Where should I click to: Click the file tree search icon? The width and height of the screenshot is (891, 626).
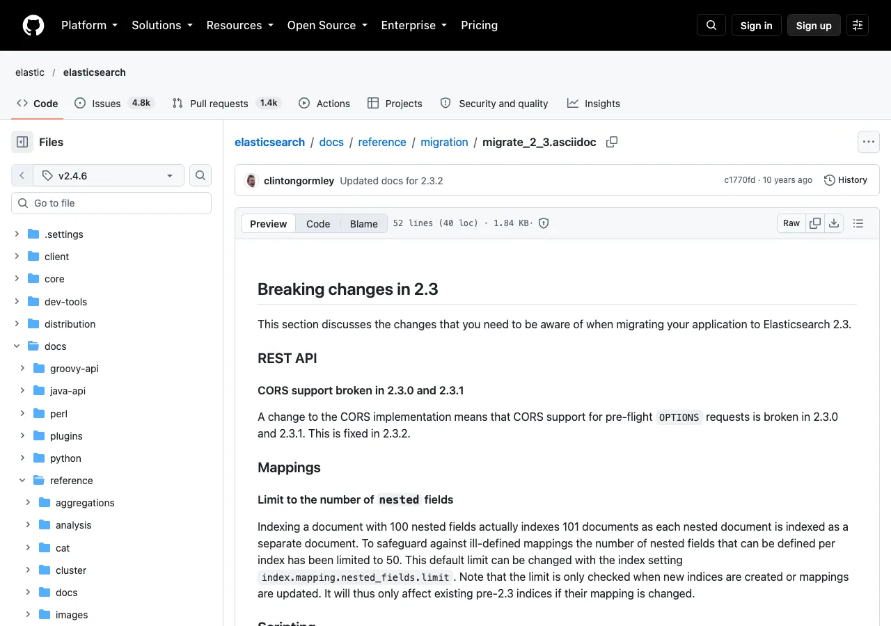[200, 175]
